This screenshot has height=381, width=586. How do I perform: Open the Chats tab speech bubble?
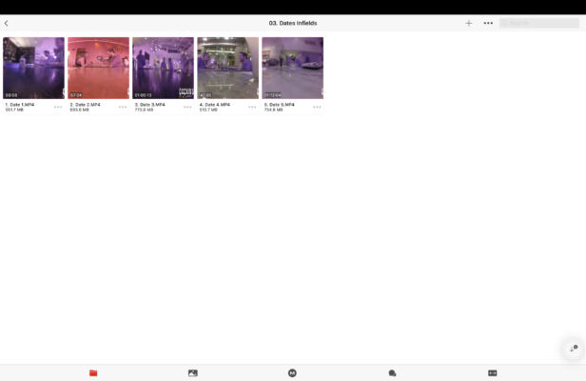click(x=392, y=372)
